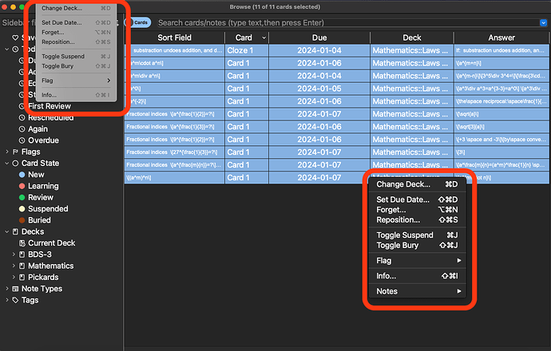Choose Info... from the context menu
Screen dimensions: 551x351
[x=417, y=276]
